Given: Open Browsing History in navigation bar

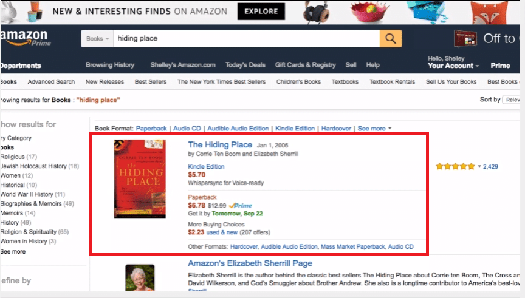Looking at the screenshot, I should click(x=110, y=65).
